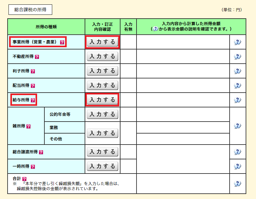This screenshot has width=256, height=199.
Task: Click red question mark beside 利子所得
Action: tap(33, 71)
